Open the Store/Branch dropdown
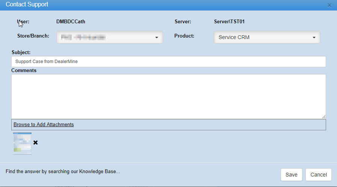The image size is (337, 187). (109, 37)
